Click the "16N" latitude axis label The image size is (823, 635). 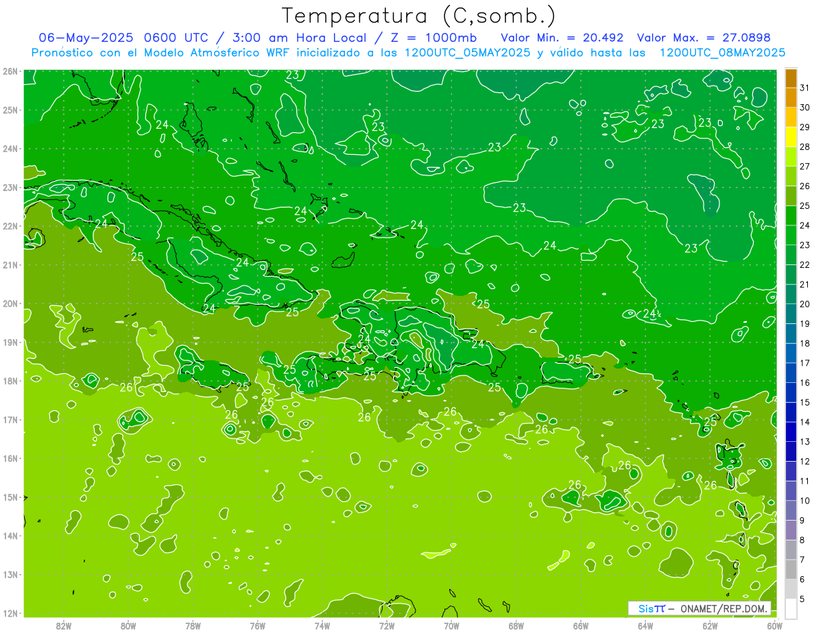pyautogui.click(x=10, y=458)
